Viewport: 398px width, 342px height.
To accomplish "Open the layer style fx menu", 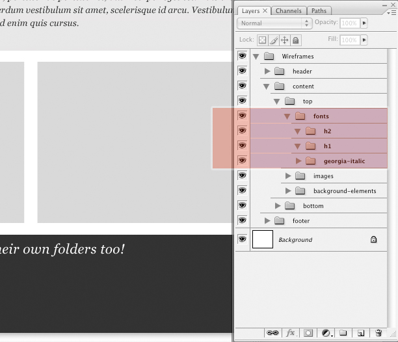I will click(291, 333).
